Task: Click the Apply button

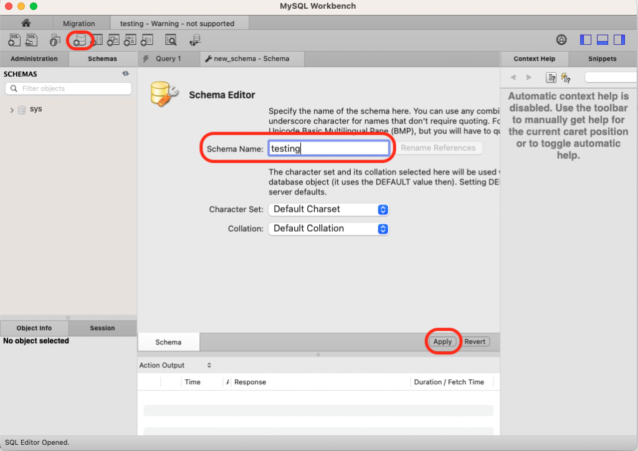Action: (x=442, y=341)
